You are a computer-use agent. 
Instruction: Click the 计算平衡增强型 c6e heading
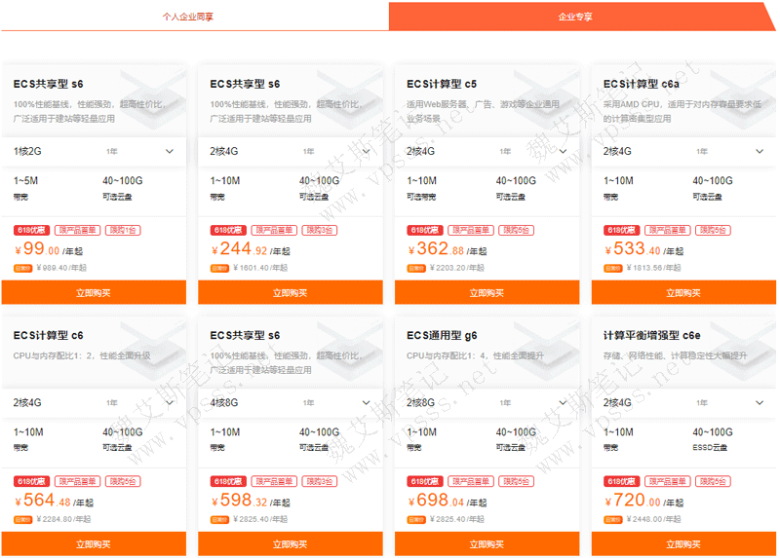(651, 335)
